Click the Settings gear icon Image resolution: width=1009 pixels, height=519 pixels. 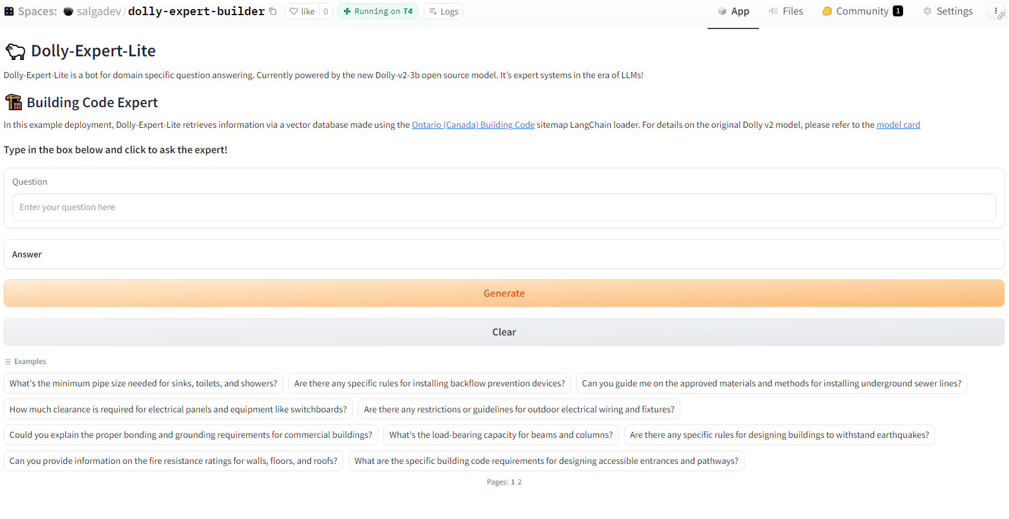927,11
